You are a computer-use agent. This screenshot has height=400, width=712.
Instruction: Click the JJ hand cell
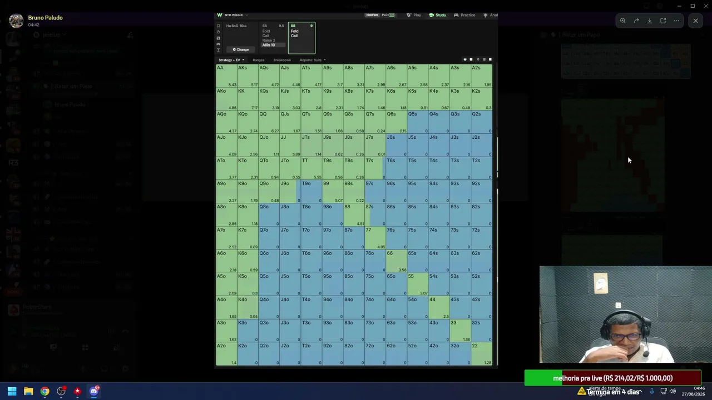point(290,146)
